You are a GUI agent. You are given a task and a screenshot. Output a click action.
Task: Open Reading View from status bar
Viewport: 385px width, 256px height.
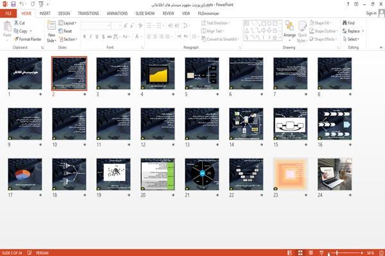(311, 253)
